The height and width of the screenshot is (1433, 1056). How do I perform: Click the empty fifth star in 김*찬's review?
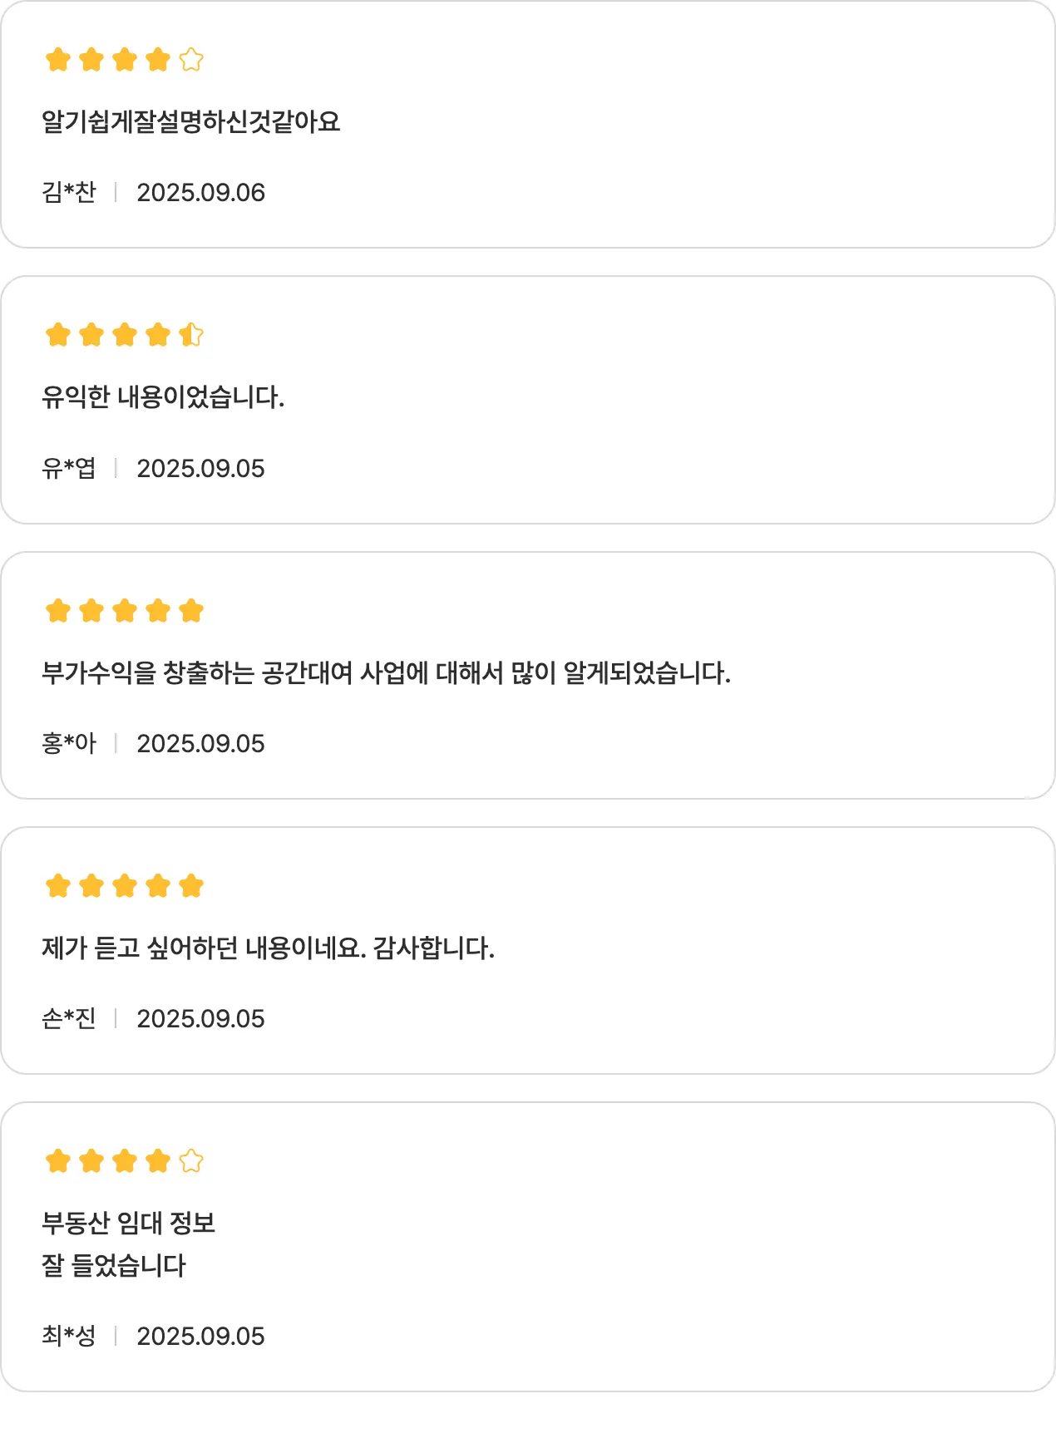[x=191, y=60]
